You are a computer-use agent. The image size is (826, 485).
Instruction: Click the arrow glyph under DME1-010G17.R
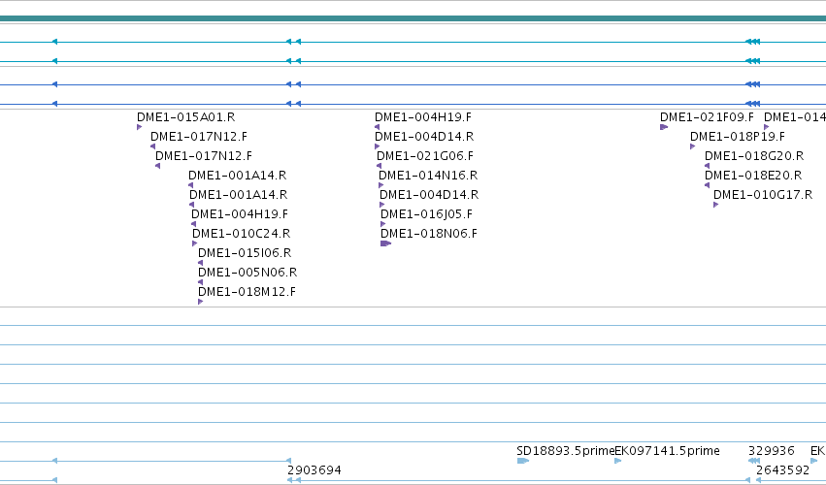(x=715, y=205)
